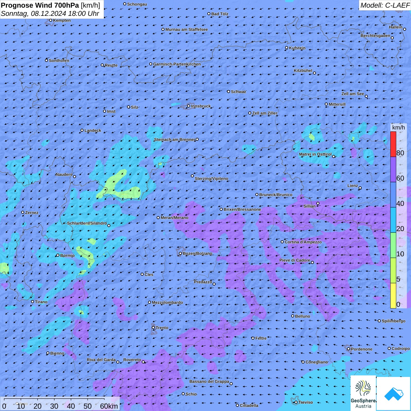Click the 'Murnau am Staffelsee' label
Screen dimensions: 411x411
coord(186,29)
